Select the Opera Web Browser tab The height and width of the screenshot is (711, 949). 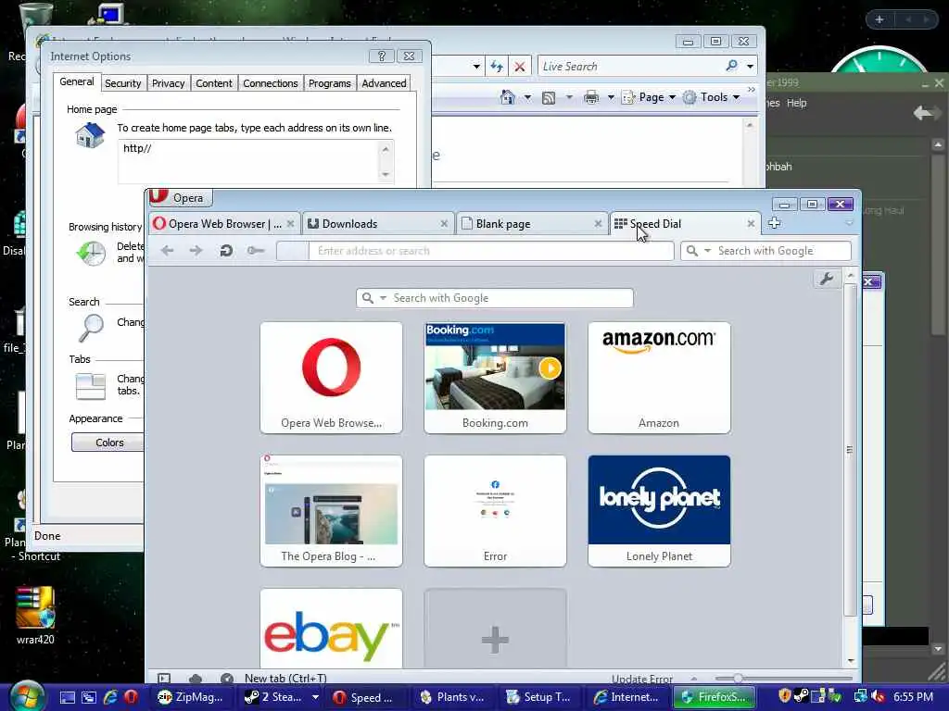(224, 224)
